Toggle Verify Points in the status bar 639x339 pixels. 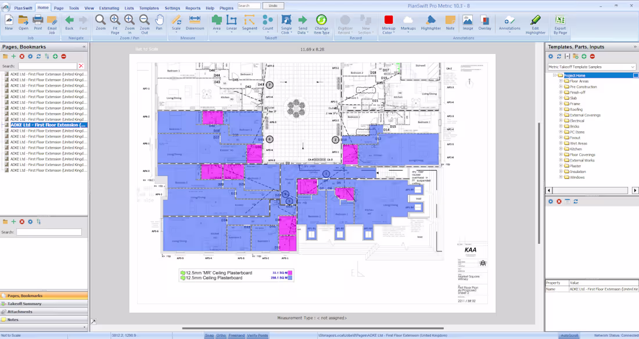(x=257, y=336)
